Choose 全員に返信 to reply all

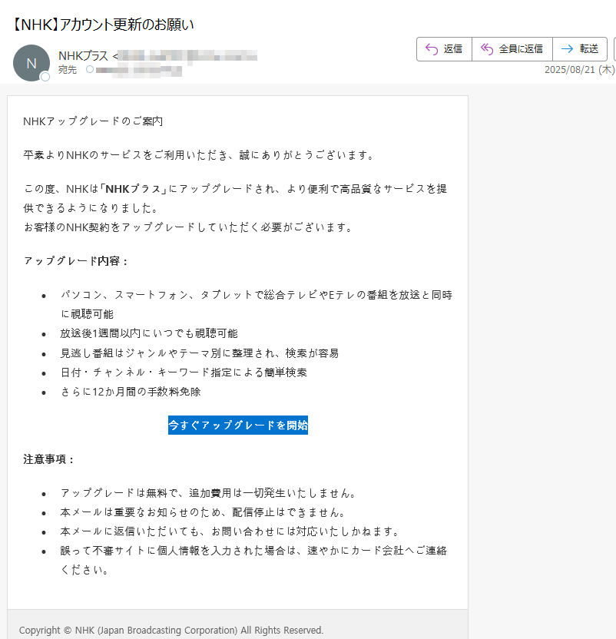point(512,49)
